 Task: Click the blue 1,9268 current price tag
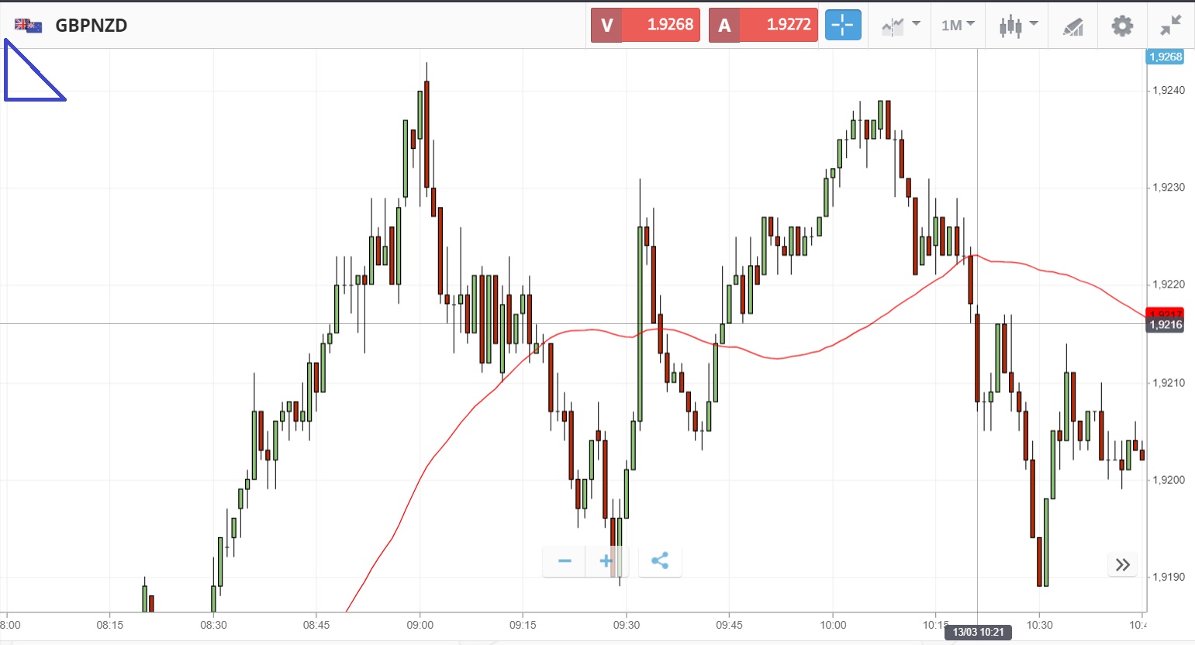(x=1165, y=57)
